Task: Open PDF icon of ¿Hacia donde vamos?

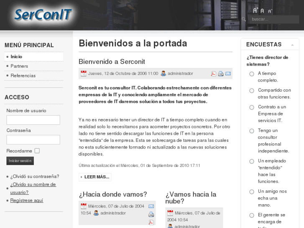Action: [151, 222]
